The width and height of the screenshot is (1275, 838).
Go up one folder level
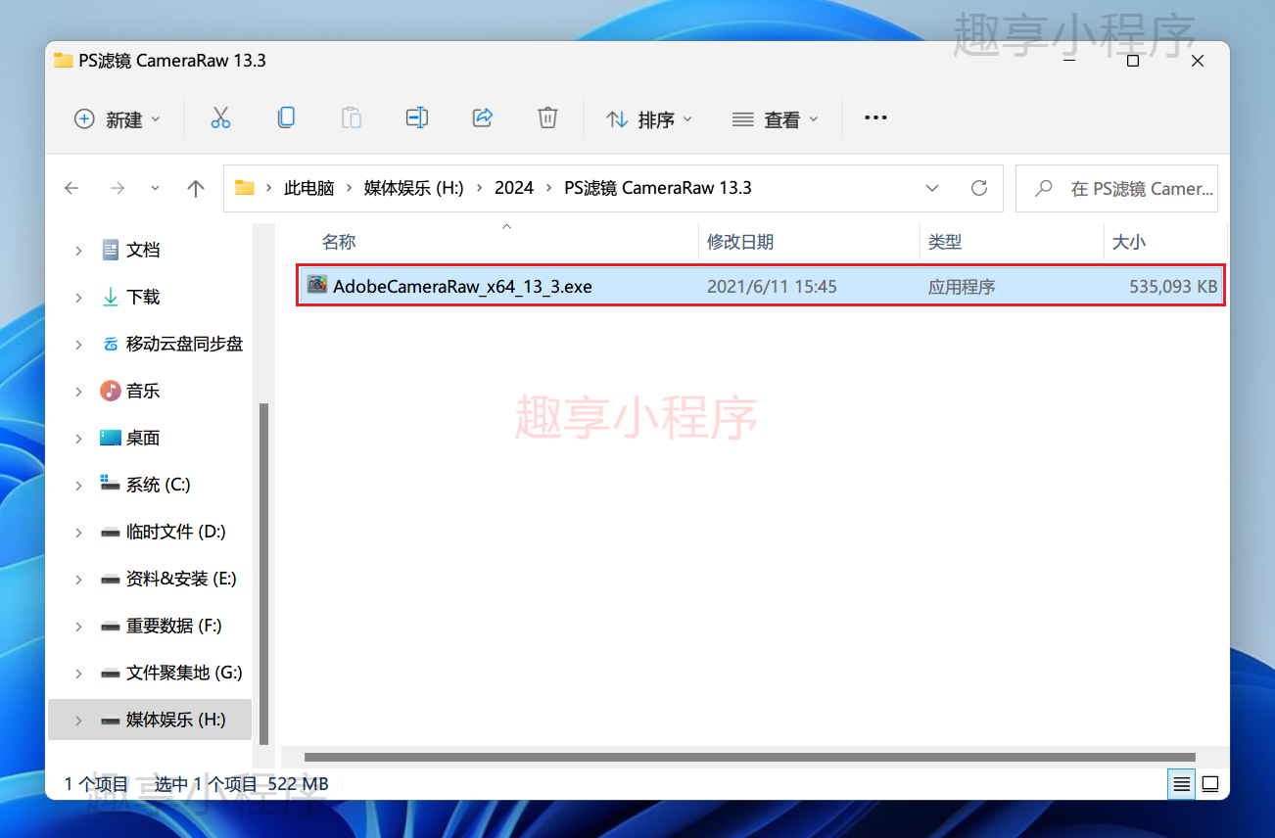click(x=196, y=188)
